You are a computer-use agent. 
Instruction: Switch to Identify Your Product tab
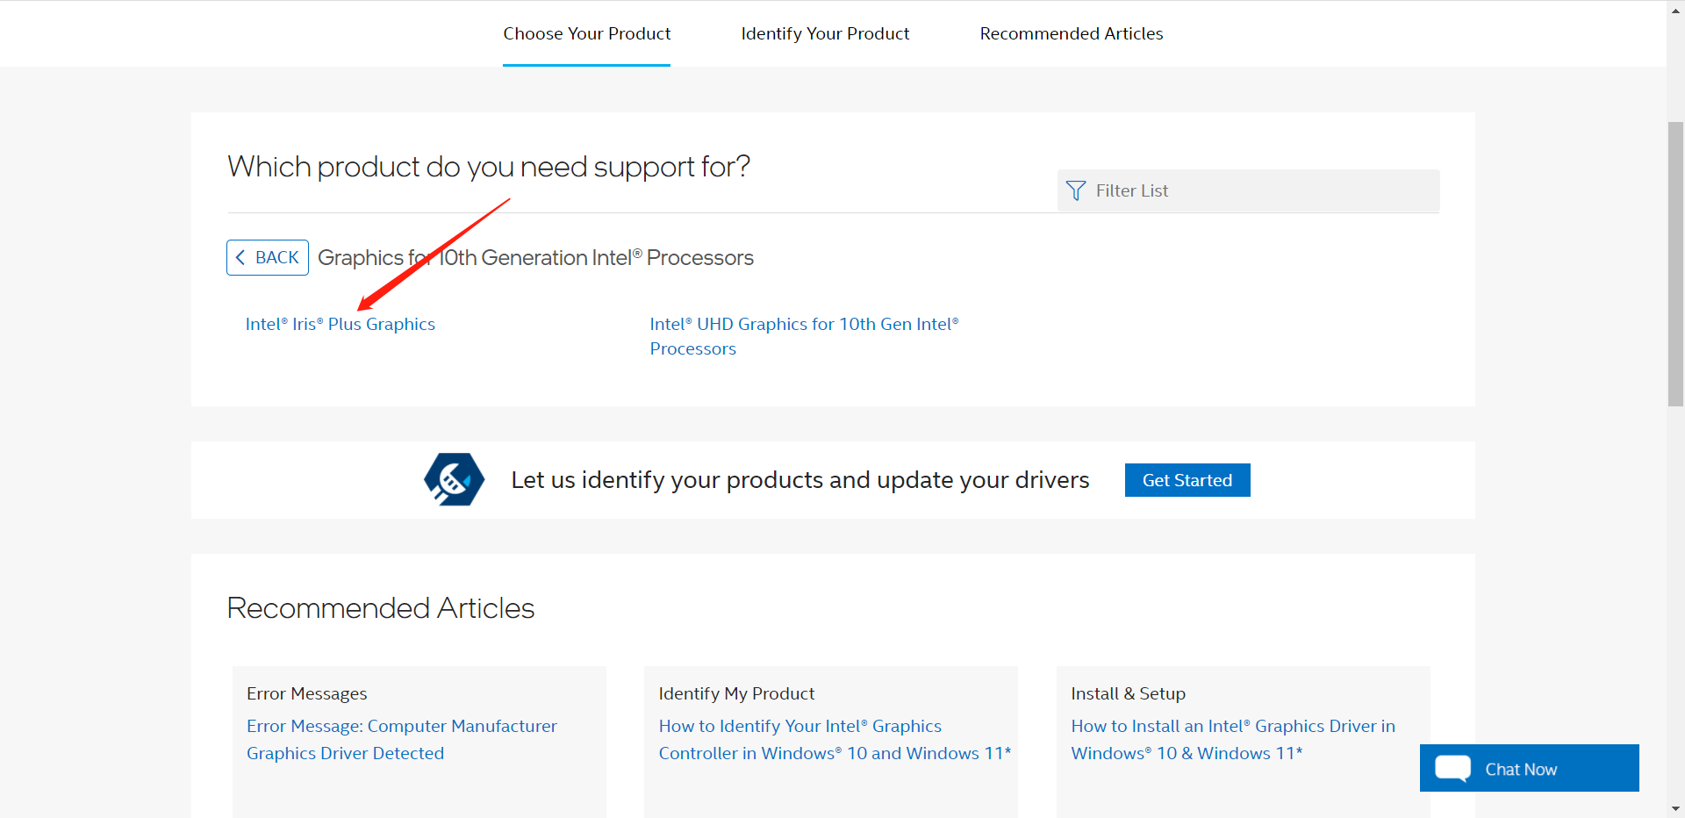[x=825, y=33]
